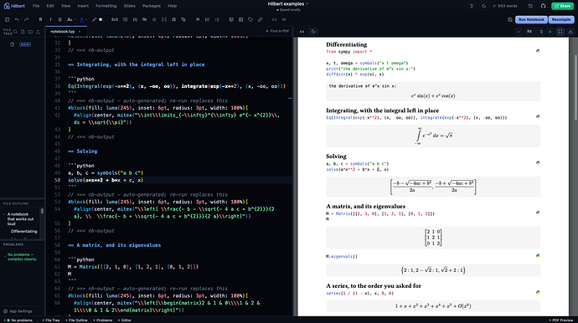Open the File menu

36,6
